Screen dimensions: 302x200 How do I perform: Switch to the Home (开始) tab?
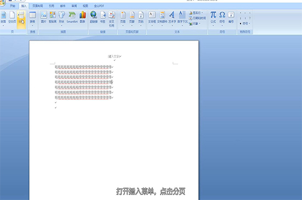coord(13,6)
